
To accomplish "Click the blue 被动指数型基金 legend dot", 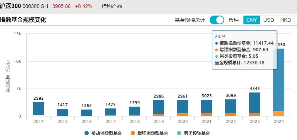I will [87, 133].
